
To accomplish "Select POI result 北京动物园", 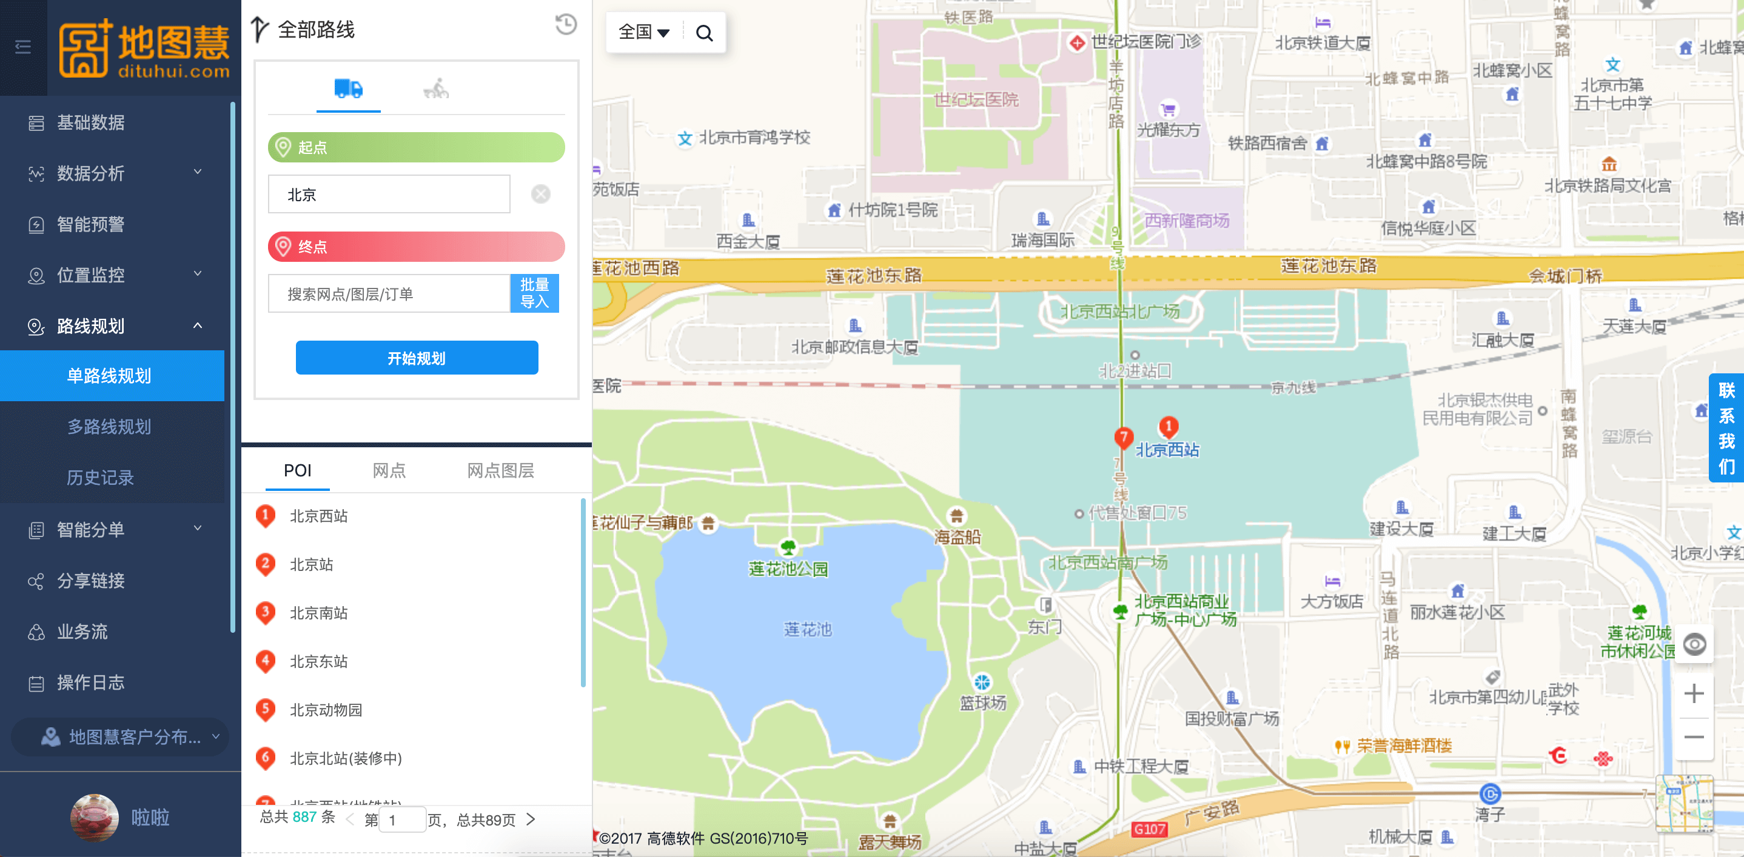I will click(326, 710).
